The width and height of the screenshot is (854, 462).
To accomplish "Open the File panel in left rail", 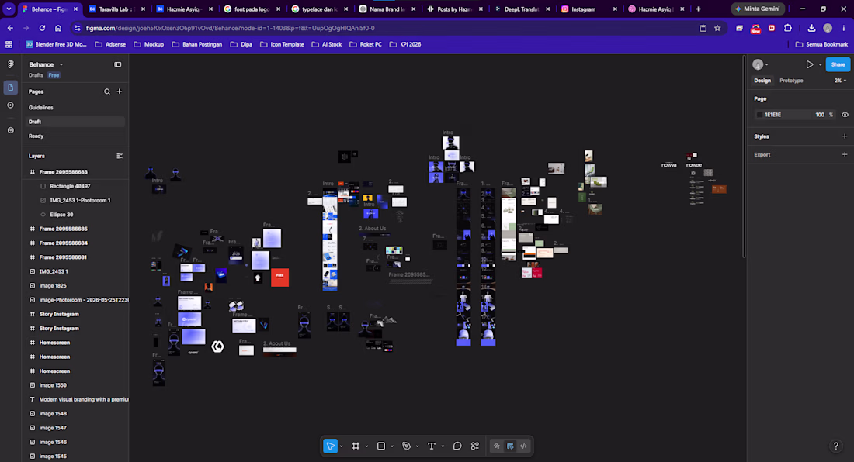I will click(x=10, y=88).
